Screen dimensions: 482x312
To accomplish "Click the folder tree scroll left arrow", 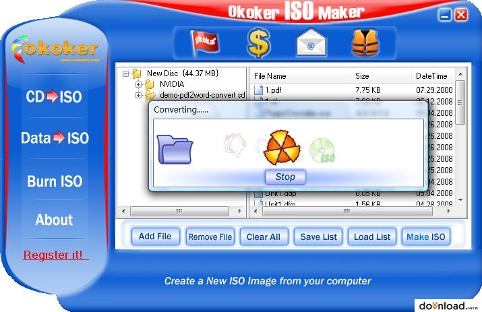I will pyautogui.click(x=123, y=211).
